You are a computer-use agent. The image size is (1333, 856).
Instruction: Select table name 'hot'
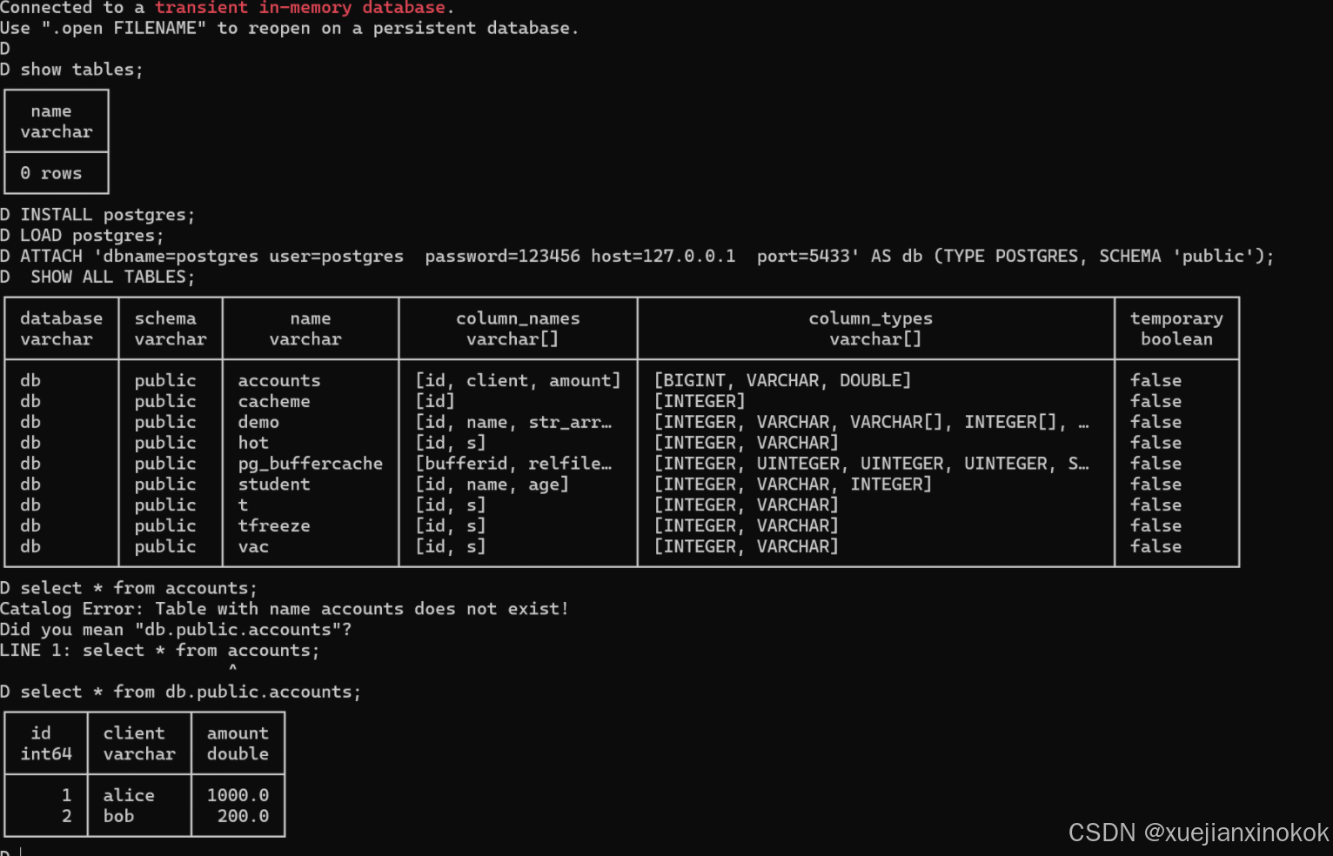tap(253, 443)
